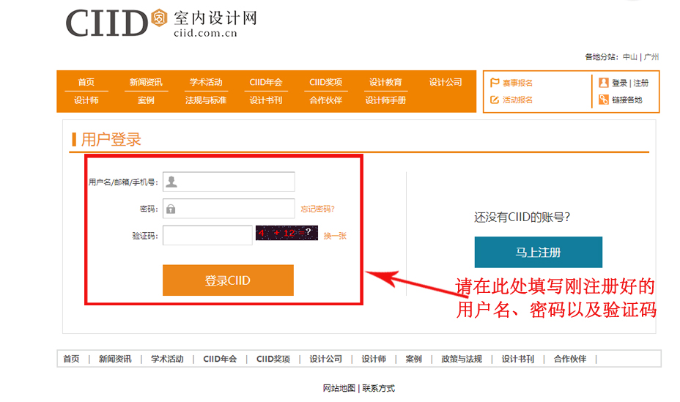Open 案例 in the orange navigation bar
Image resolution: width=680 pixels, height=402 pixels.
click(146, 100)
